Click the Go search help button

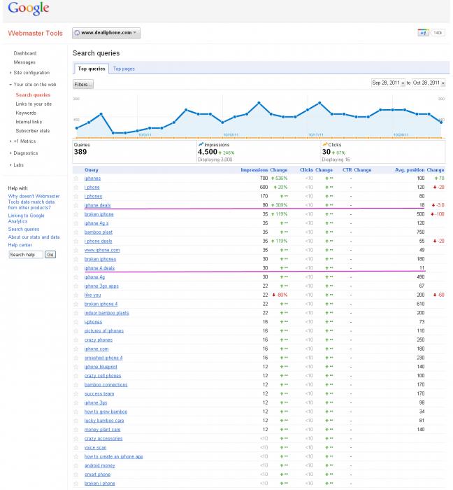coord(50,255)
